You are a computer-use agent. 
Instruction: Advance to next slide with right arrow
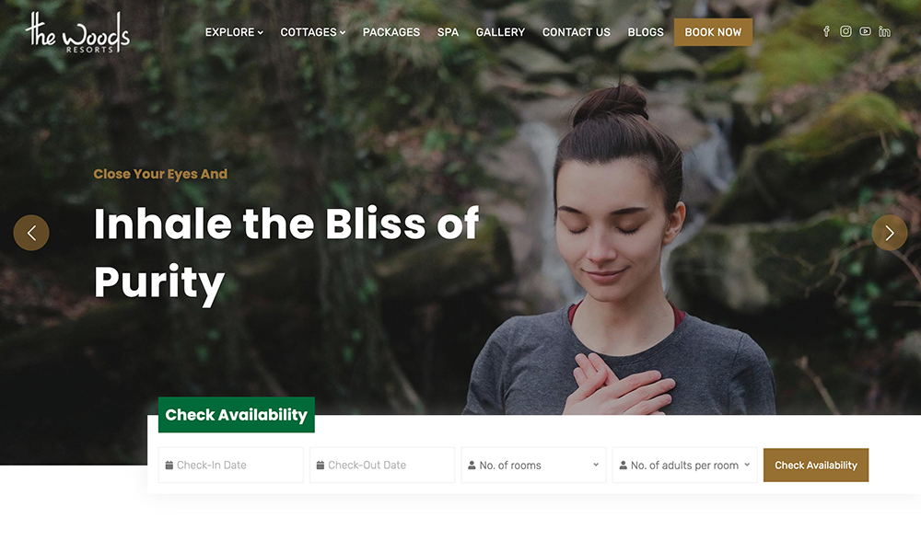[x=890, y=233]
